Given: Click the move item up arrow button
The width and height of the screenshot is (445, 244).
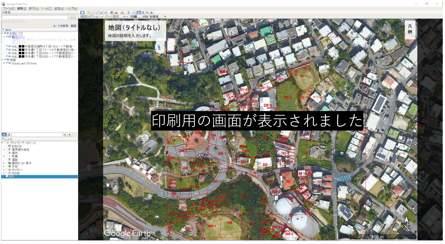Looking at the screenshot, I should tap(65, 134).
